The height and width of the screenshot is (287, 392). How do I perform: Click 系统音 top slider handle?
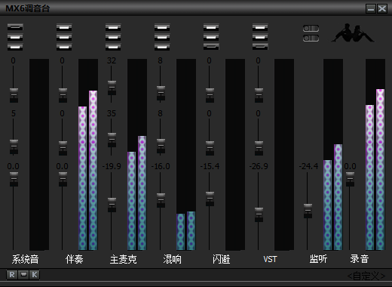point(14,95)
